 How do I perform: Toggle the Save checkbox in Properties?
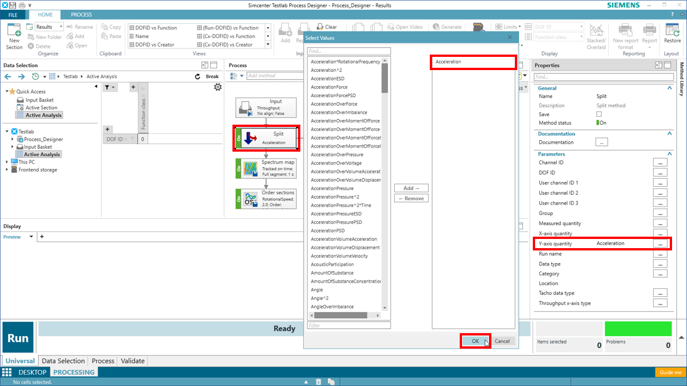[599, 114]
